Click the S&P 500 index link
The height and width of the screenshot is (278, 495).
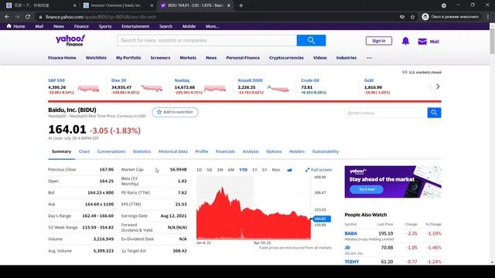tap(56, 80)
